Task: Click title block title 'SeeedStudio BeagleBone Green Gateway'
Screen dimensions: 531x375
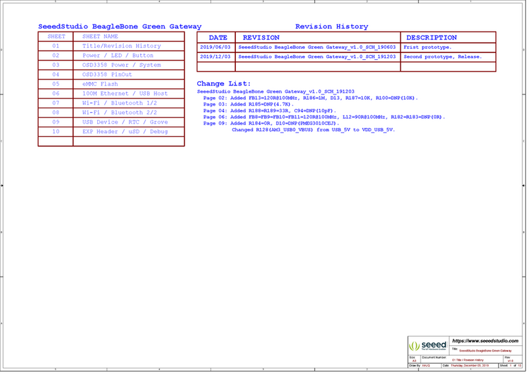Action: tap(485, 351)
